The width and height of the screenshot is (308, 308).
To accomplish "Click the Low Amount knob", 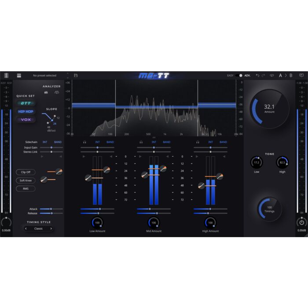I will pyautogui.click(x=97, y=223).
